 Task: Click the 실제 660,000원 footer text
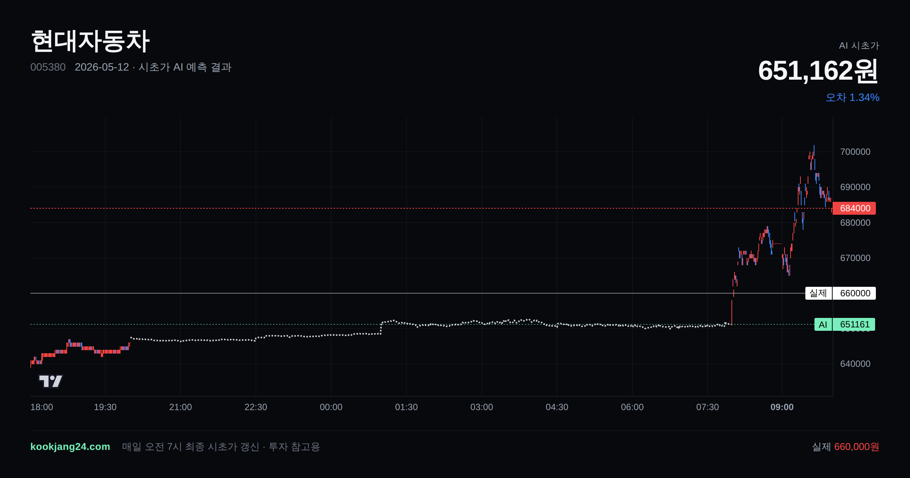[x=846, y=447]
